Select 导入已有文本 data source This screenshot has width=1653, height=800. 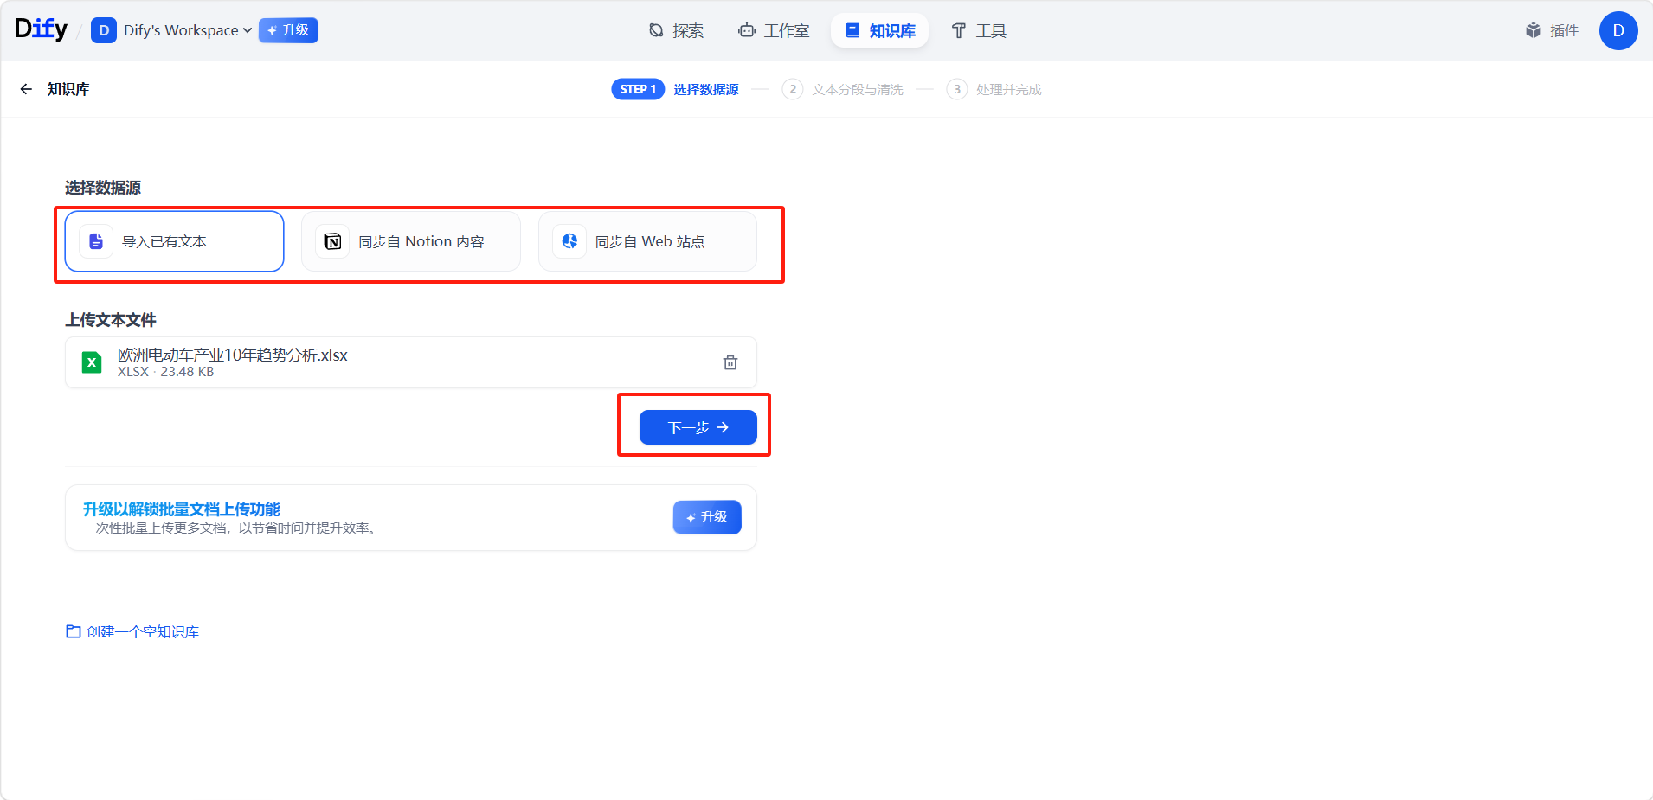[x=174, y=241]
